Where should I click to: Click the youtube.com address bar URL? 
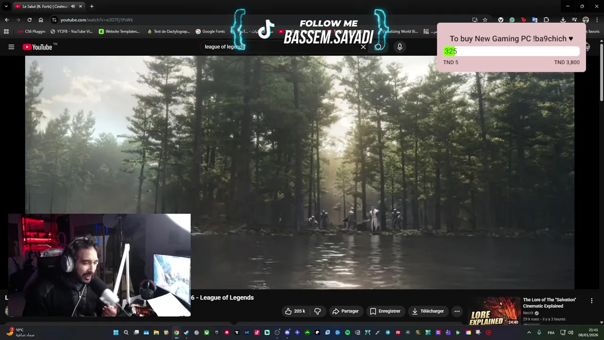(x=97, y=20)
